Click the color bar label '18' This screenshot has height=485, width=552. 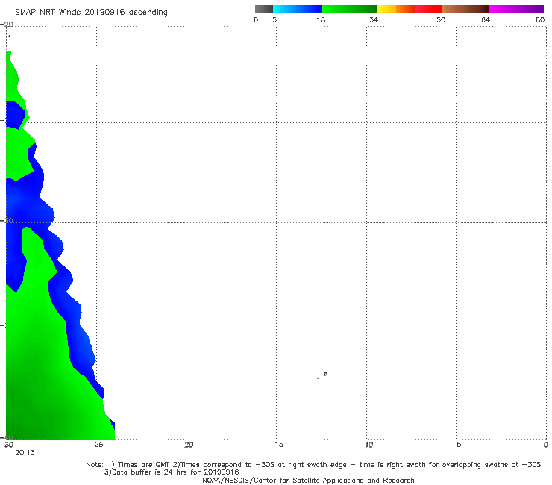[321, 20]
